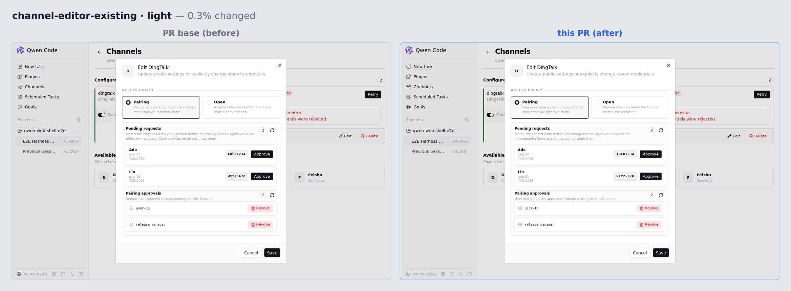Click split columns icon in before panel footer
This screenshot has width=791, height=291.
[x=63, y=274]
